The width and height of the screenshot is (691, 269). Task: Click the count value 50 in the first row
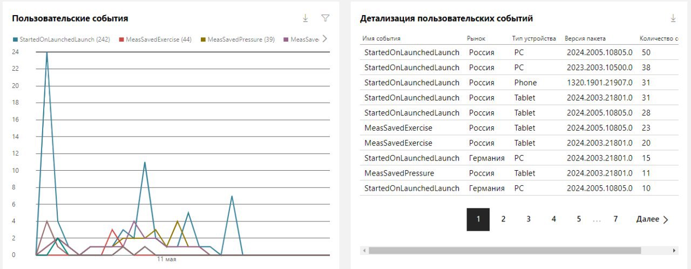pos(646,52)
